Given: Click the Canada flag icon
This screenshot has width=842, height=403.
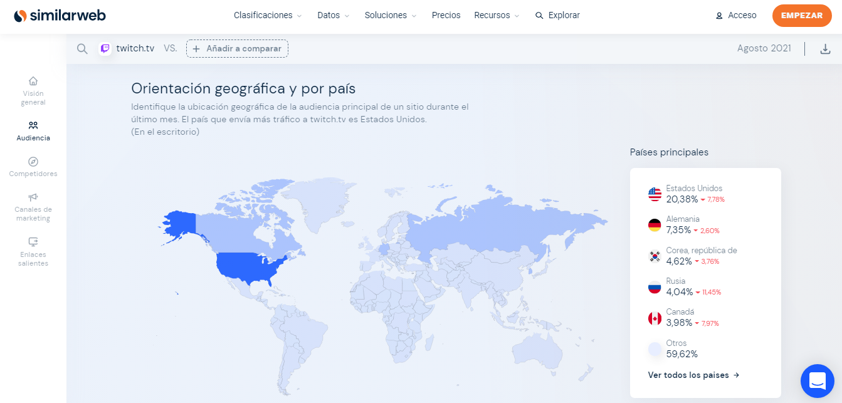Looking at the screenshot, I should [x=655, y=318].
